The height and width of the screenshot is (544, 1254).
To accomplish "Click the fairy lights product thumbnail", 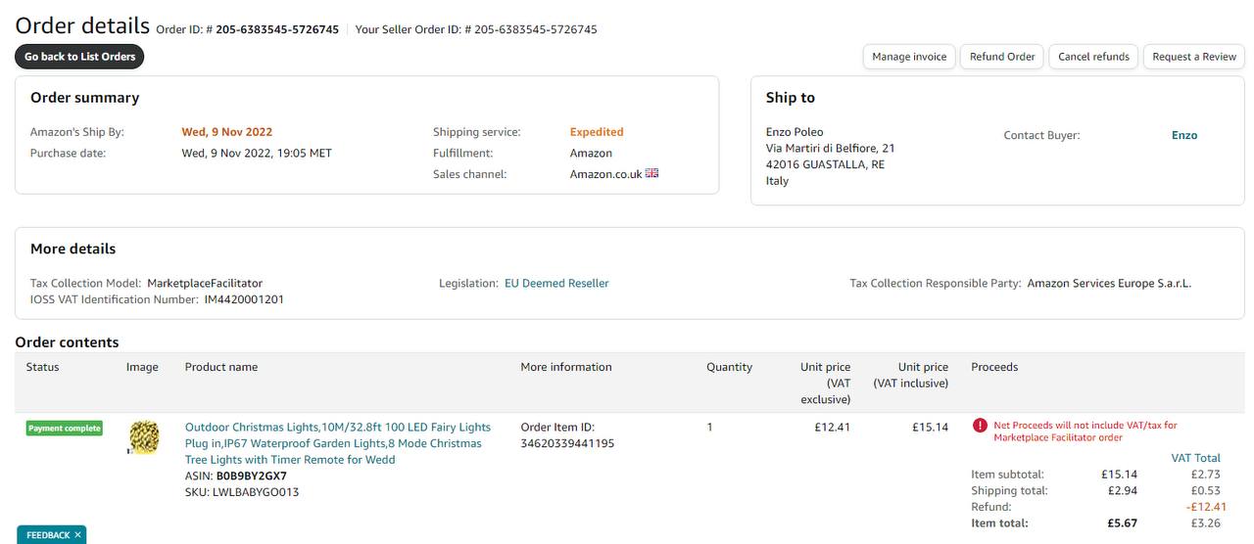I will pos(144,437).
